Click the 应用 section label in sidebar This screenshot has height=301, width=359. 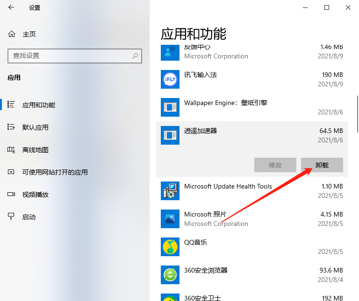(14, 77)
